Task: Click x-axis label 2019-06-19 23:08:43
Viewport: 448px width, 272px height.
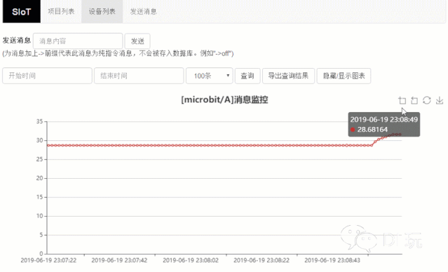Action: tap(332, 260)
